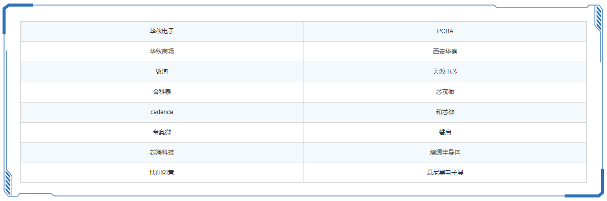Open the cadence entry
607x201 pixels.
pyautogui.click(x=162, y=112)
